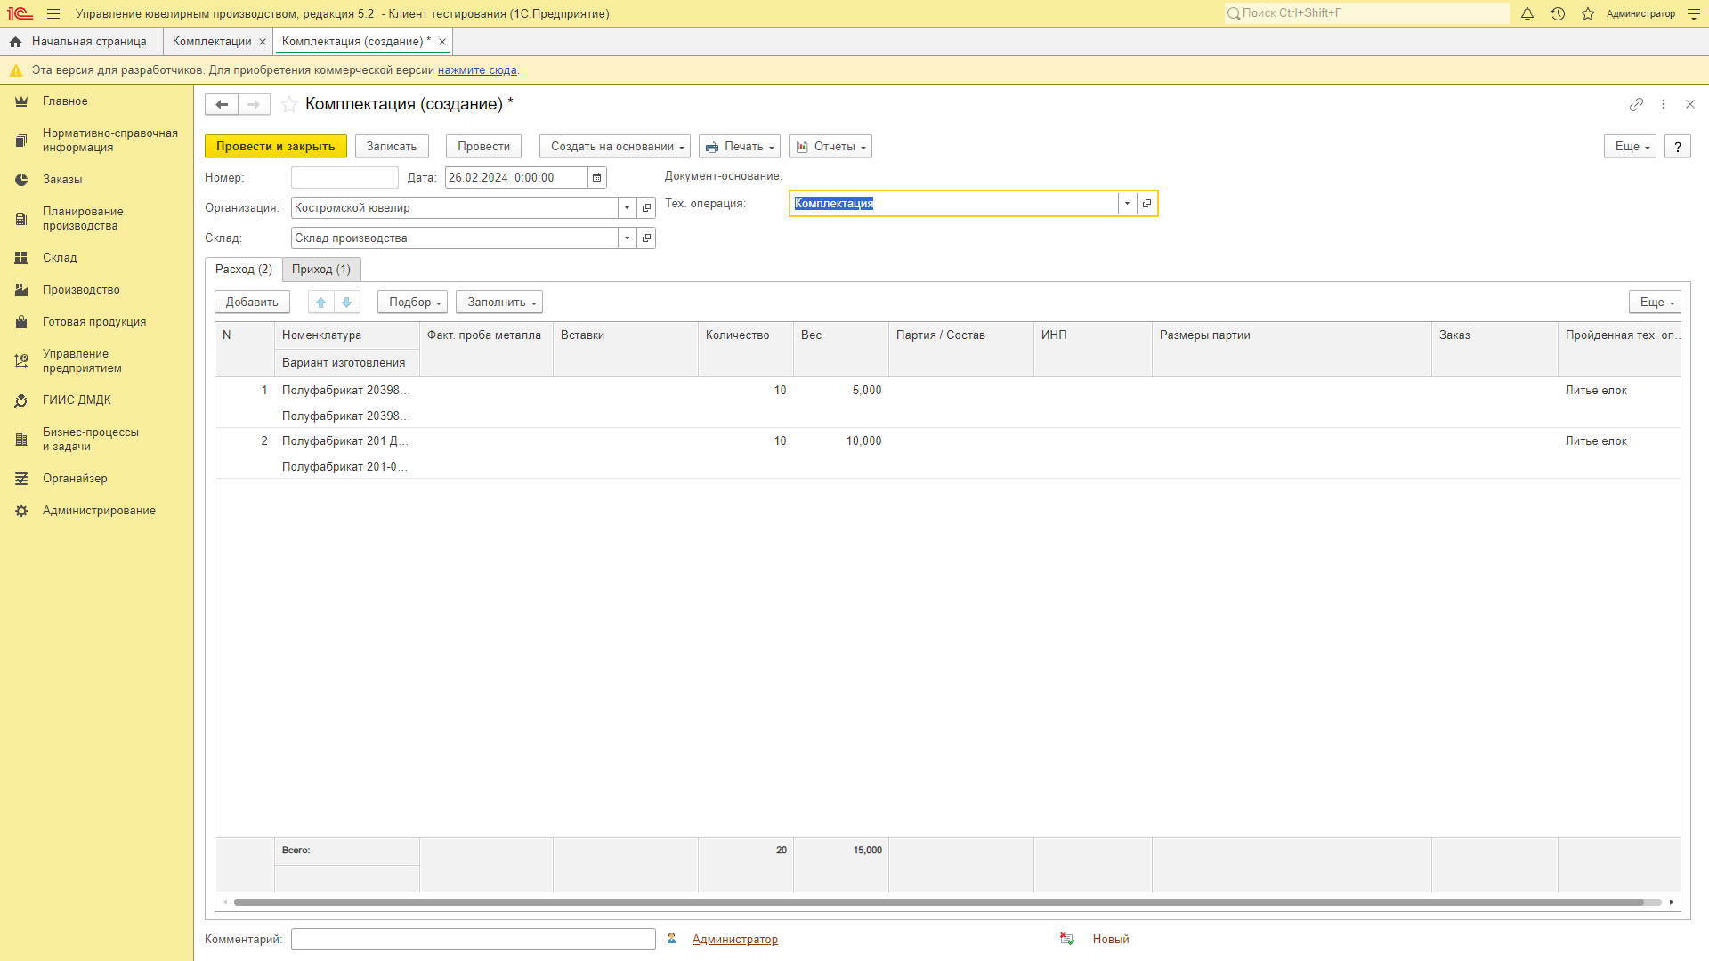Follow the нажмите сюда link
This screenshot has height=961, width=1709.
[477, 70]
